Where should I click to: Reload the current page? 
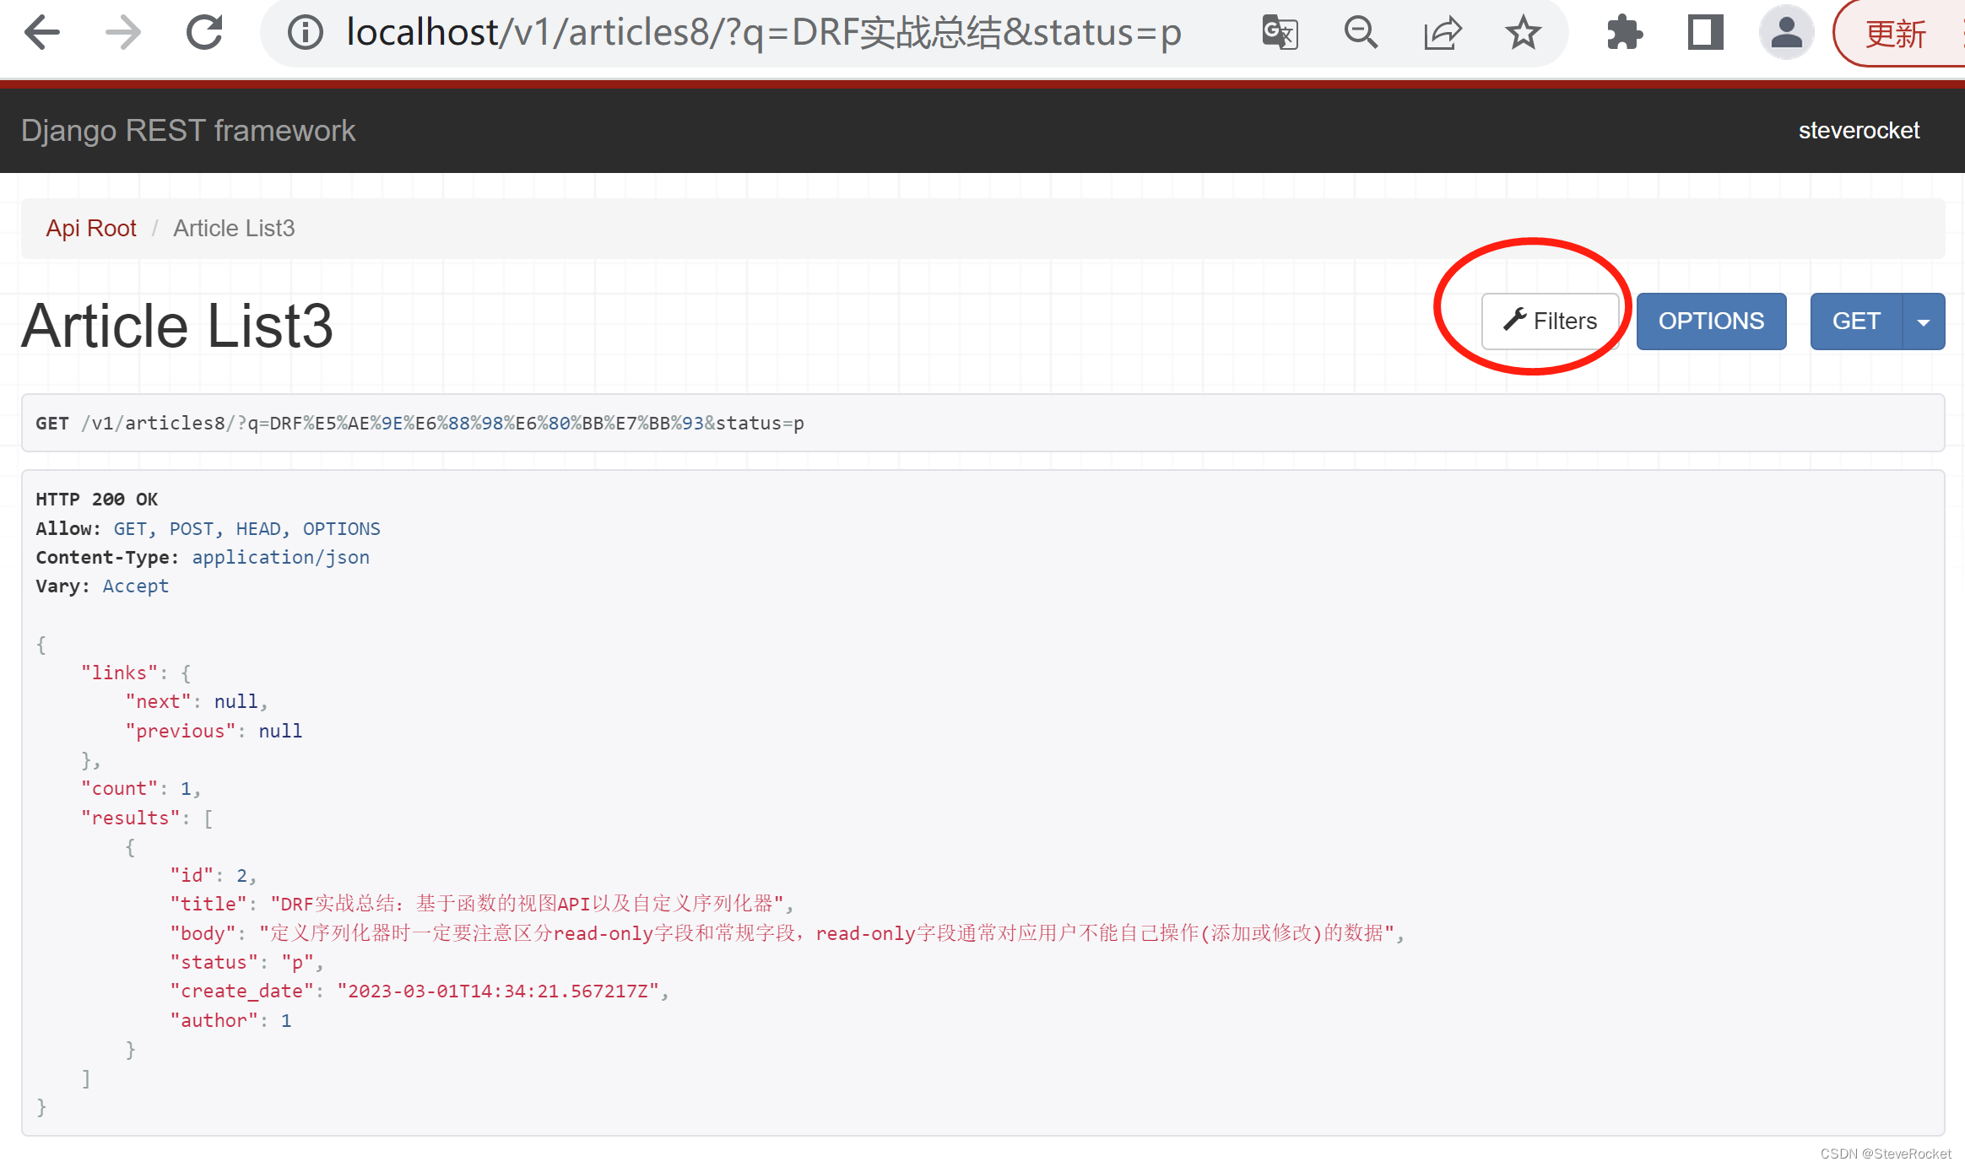(203, 32)
